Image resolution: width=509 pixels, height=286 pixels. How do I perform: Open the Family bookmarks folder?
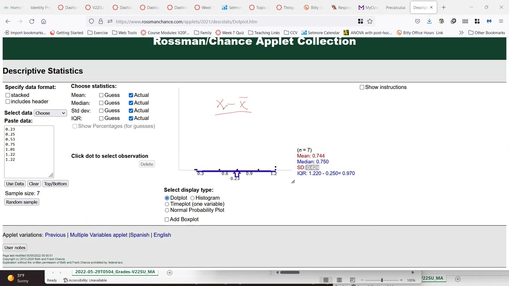coord(203,33)
